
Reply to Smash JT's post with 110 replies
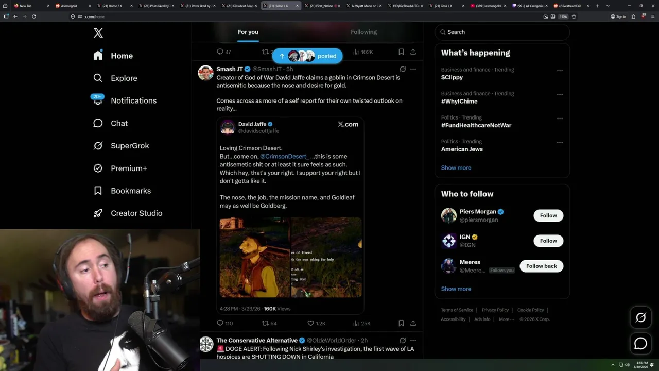tap(224, 323)
